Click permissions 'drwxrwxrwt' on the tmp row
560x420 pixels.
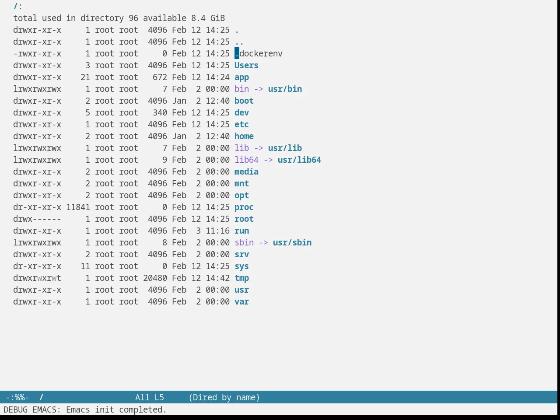37,278
